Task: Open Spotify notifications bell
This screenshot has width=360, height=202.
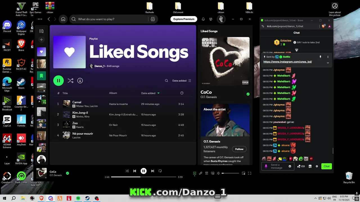Action: click(203, 19)
